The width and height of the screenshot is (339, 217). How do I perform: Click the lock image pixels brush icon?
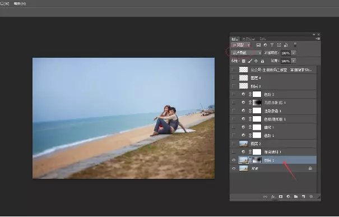tap(250, 61)
